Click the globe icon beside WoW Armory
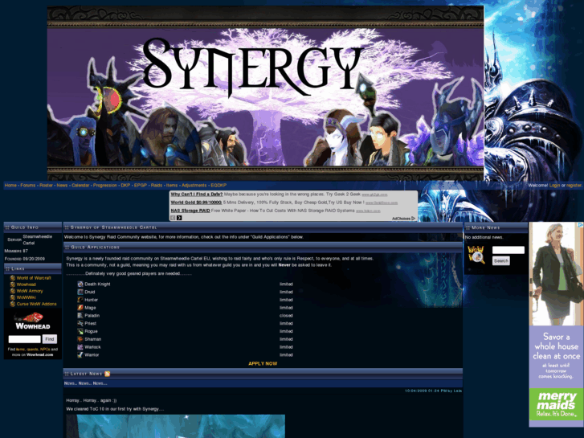Viewport: 584px width, 438px height. click(x=13, y=291)
